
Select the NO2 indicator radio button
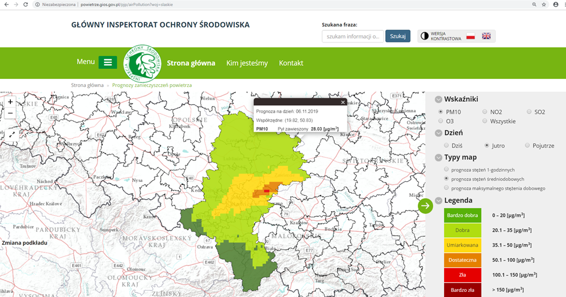point(485,112)
